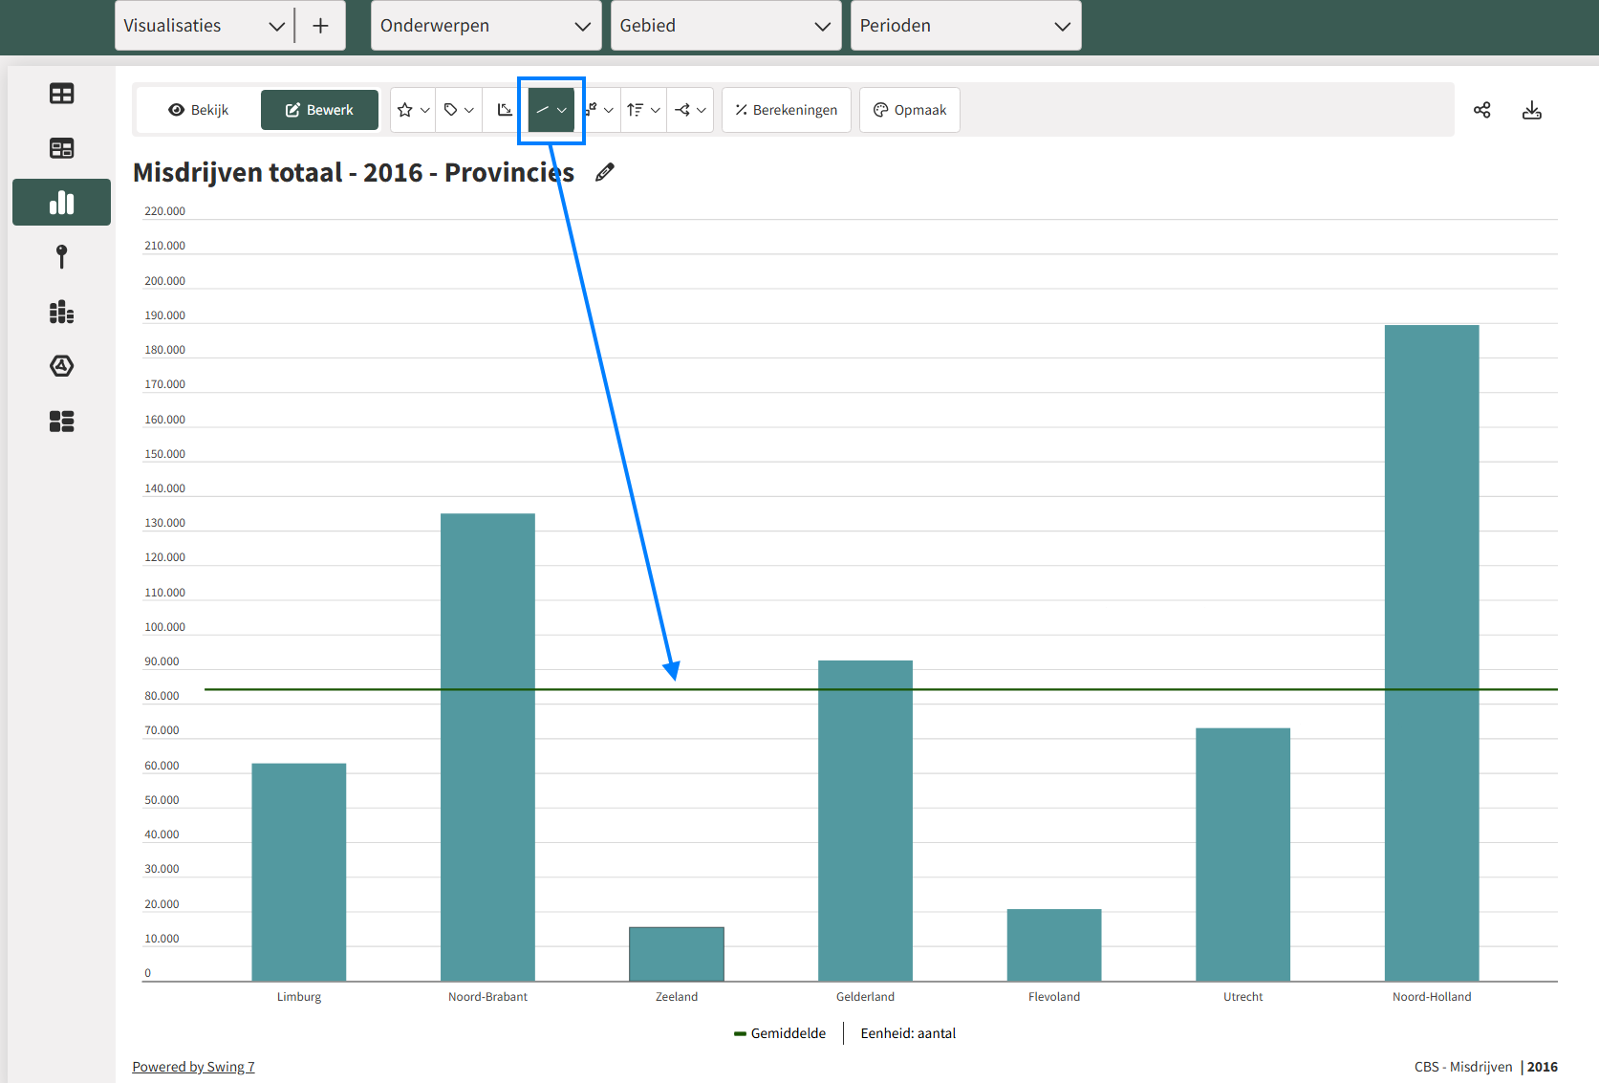Image resolution: width=1599 pixels, height=1083 pixels.
Task: Open the reference line dropdown
Action: (551, 110)
